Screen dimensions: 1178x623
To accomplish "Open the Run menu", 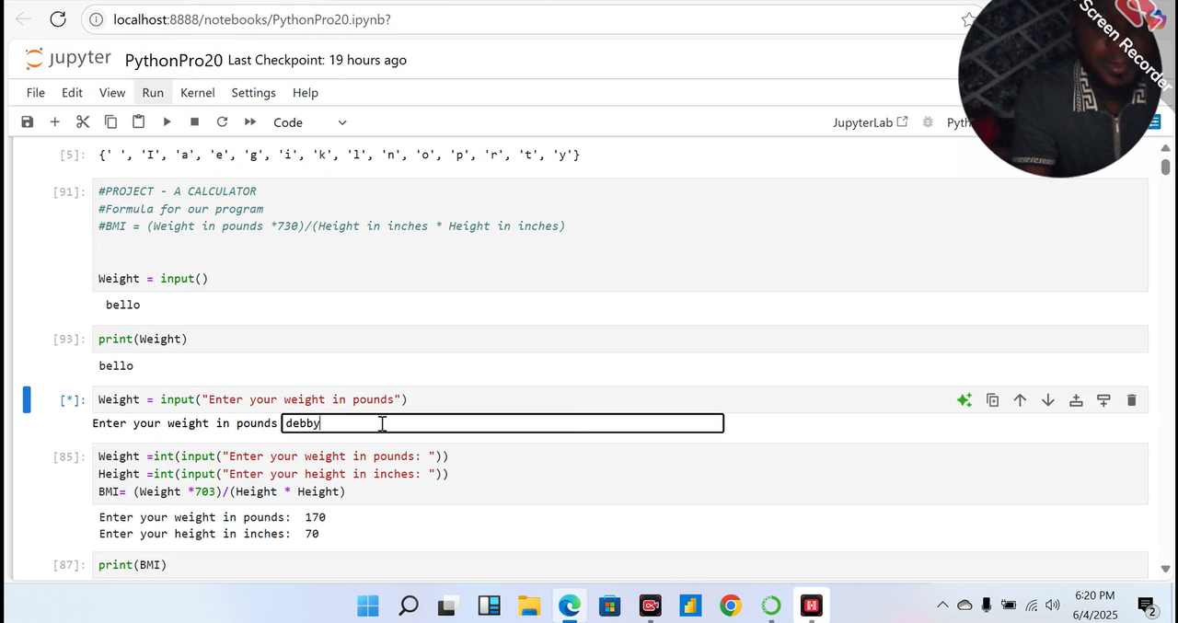I will (x=153, y=93).
